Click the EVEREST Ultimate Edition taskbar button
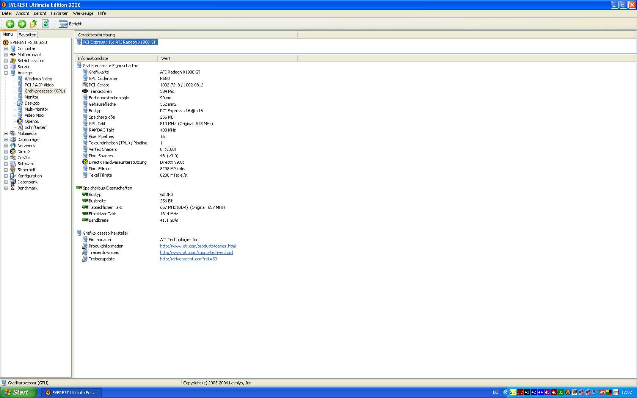Image resolution: width=637 pixels, height=398 pixels. coord(71,393)
